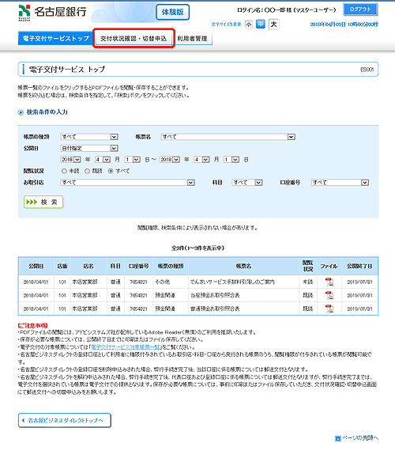
Task: Click the 閲覧状況 column header
Action: pos(308,266)
